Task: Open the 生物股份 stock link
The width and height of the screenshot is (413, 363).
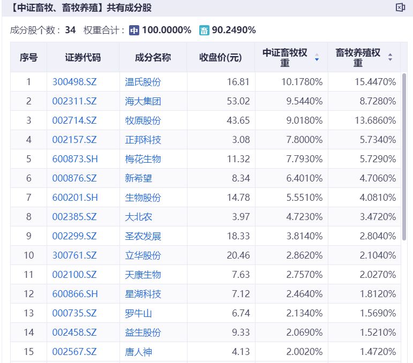Action: (x=143, y=198)
